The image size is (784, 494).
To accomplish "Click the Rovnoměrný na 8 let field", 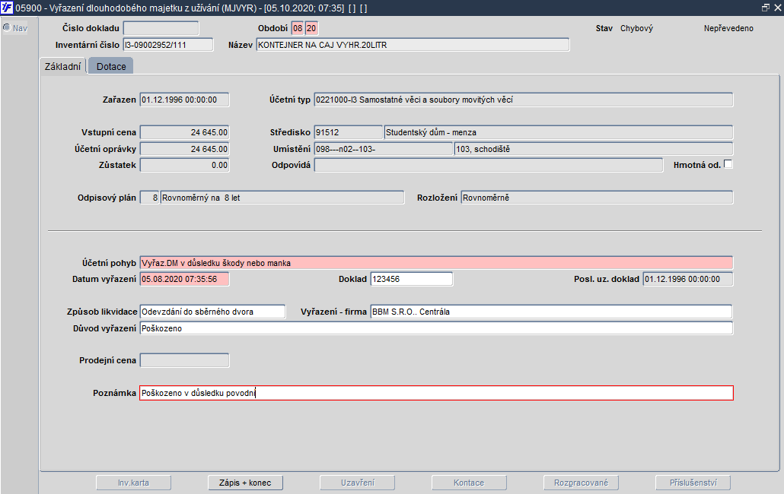I will 282,198.
